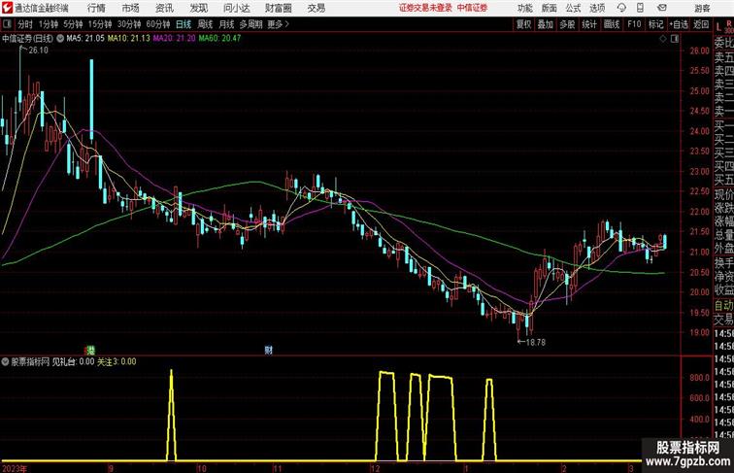The image size is (734, 473).
Task: Open the 交易 menu
Action: (x=317, y=8)
